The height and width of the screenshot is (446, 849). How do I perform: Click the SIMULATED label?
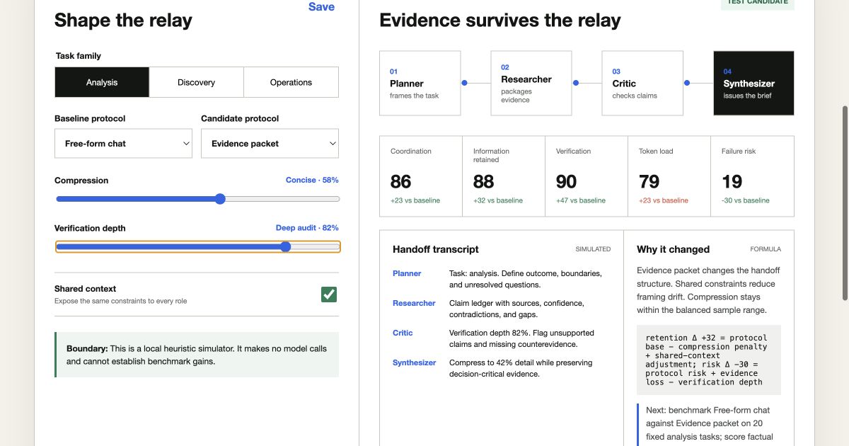593,249
